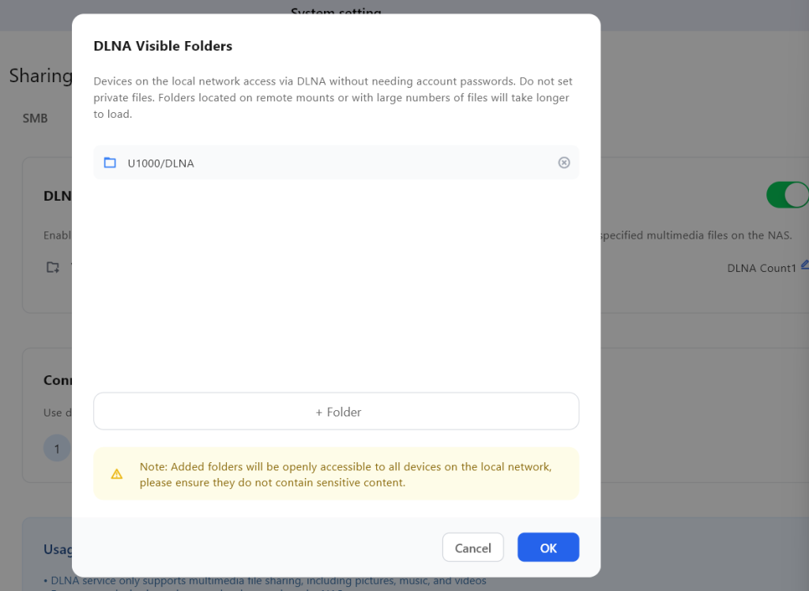The width and height of the screenshot is (809, 591).
Task: Cancel the DLNA Visible Folders dialog
Action: [x=472, y=548]
